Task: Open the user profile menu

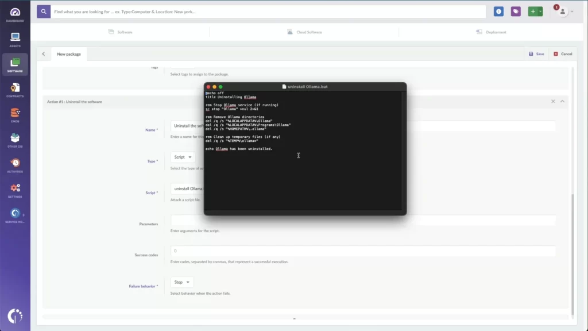Action: 563,12
